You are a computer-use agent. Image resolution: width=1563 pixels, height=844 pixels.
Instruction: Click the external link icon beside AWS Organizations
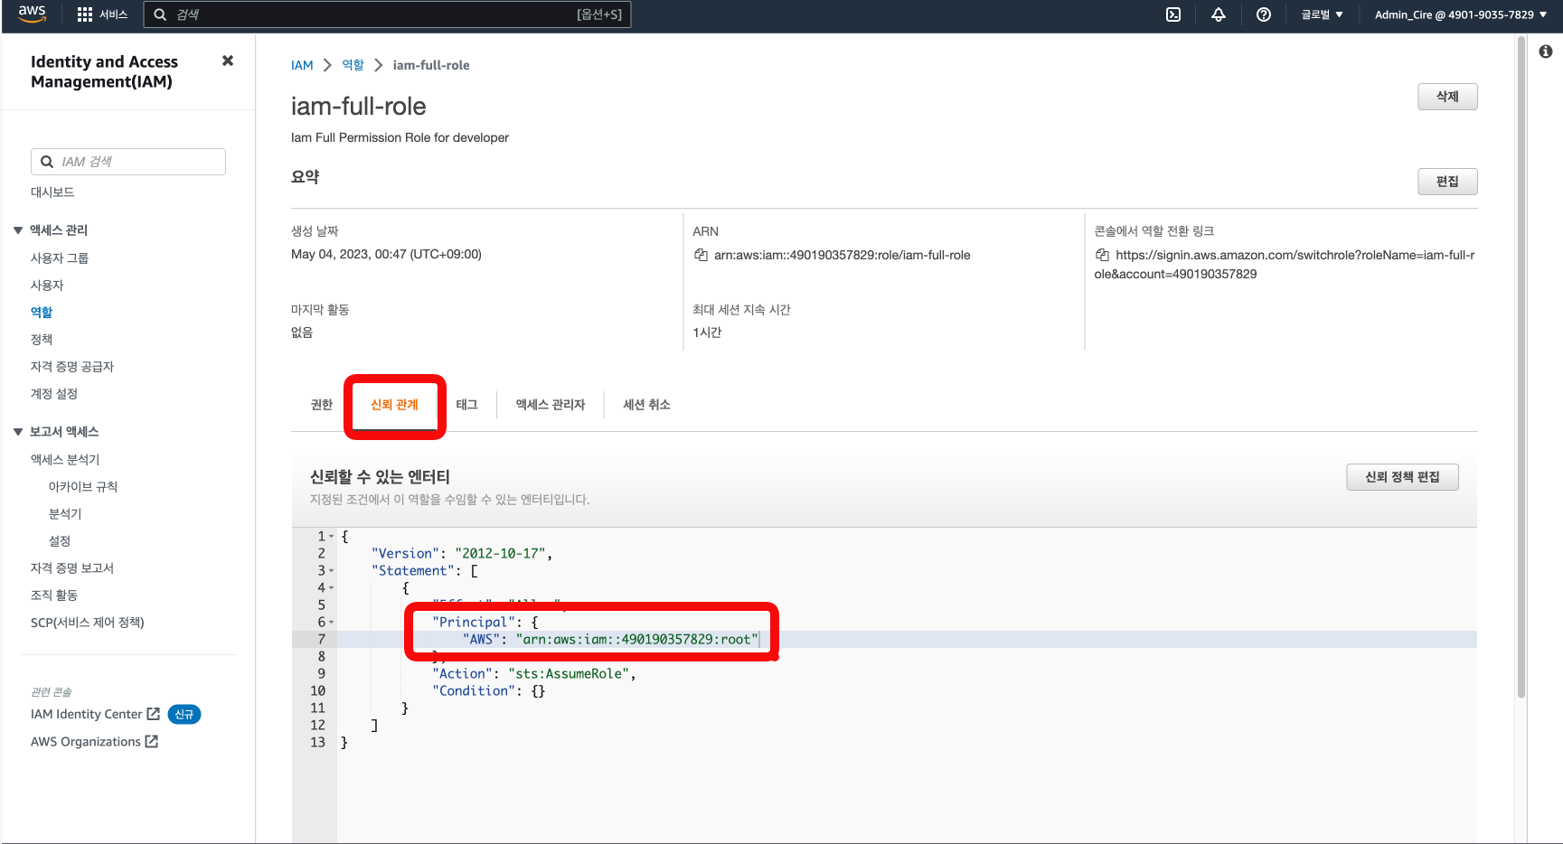[152, 741]
